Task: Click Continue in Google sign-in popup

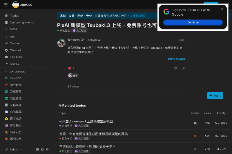Action: click(x=193, y=23)
